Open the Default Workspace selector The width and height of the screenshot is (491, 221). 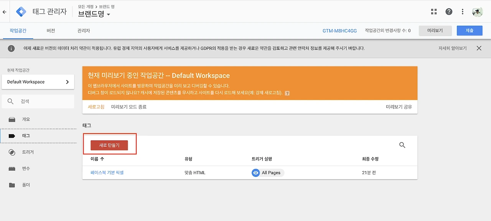[x=38, y=82]
